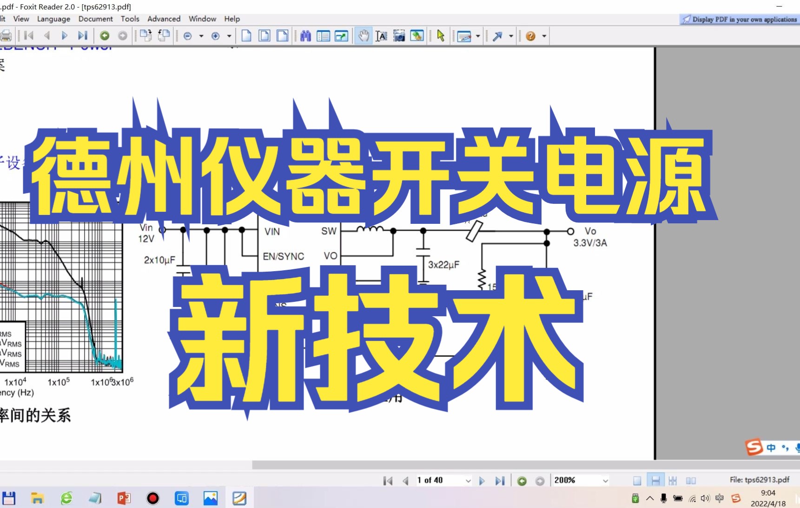This screenshot has width=800, height=508.
Task: Click gray Next View in status bar
Action: (540, 481)
